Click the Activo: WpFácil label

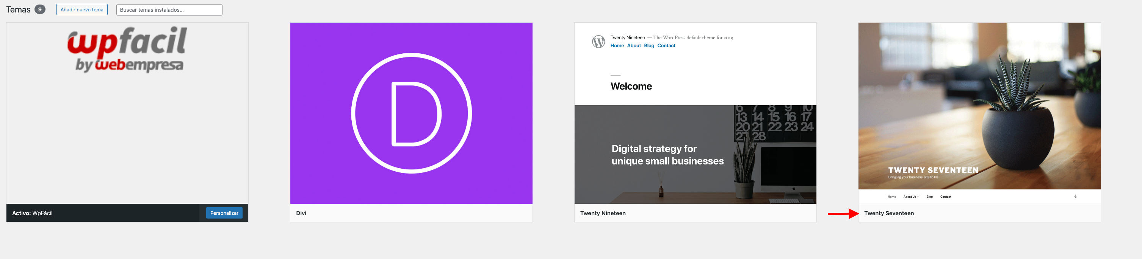click(x=32, y=213)
